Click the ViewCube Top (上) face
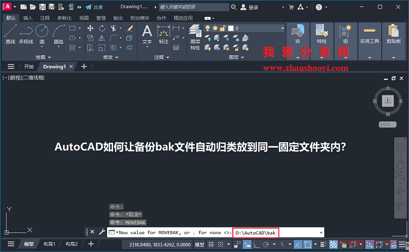Image resolution: width=409 pixels, height=252 pixels. coord(387,101)
